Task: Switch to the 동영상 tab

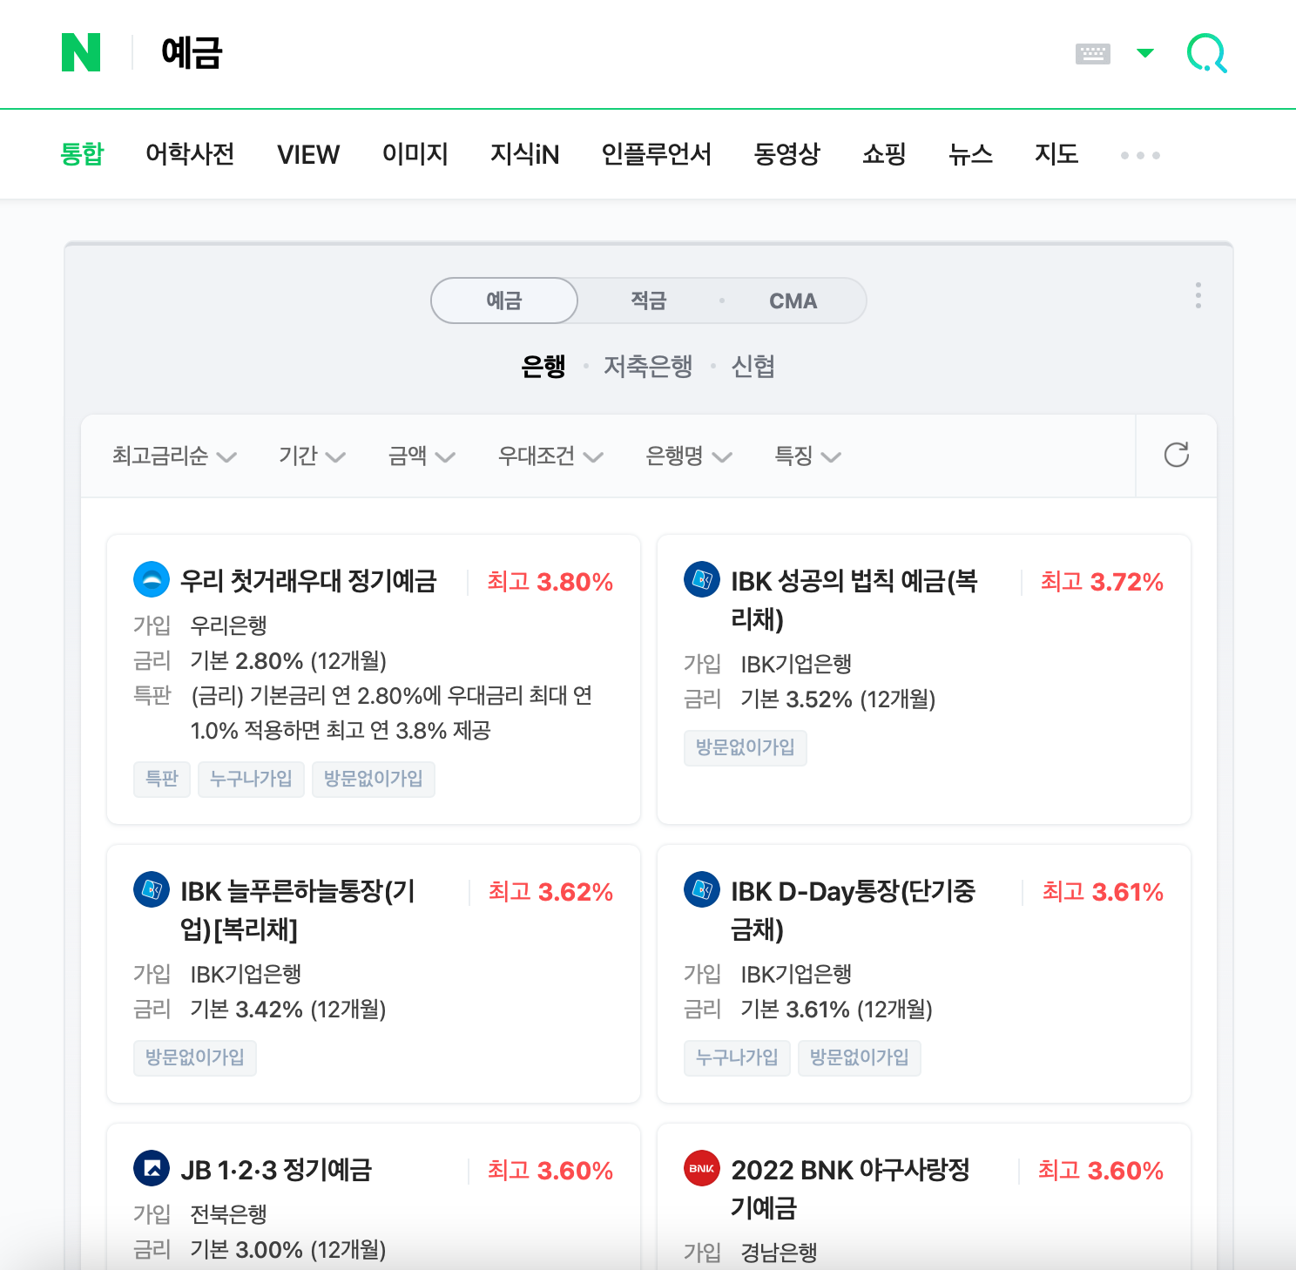Action: [x=786, y=154]
